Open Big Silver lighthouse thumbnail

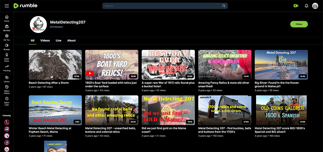click(281, 65)
